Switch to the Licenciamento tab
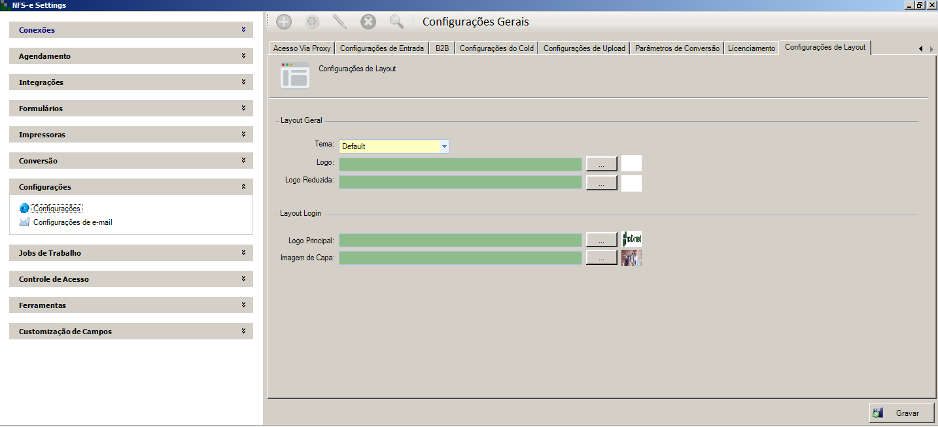The width and height of the screenshot is (938, 427). pyautogui.click(x=751, y=48)
